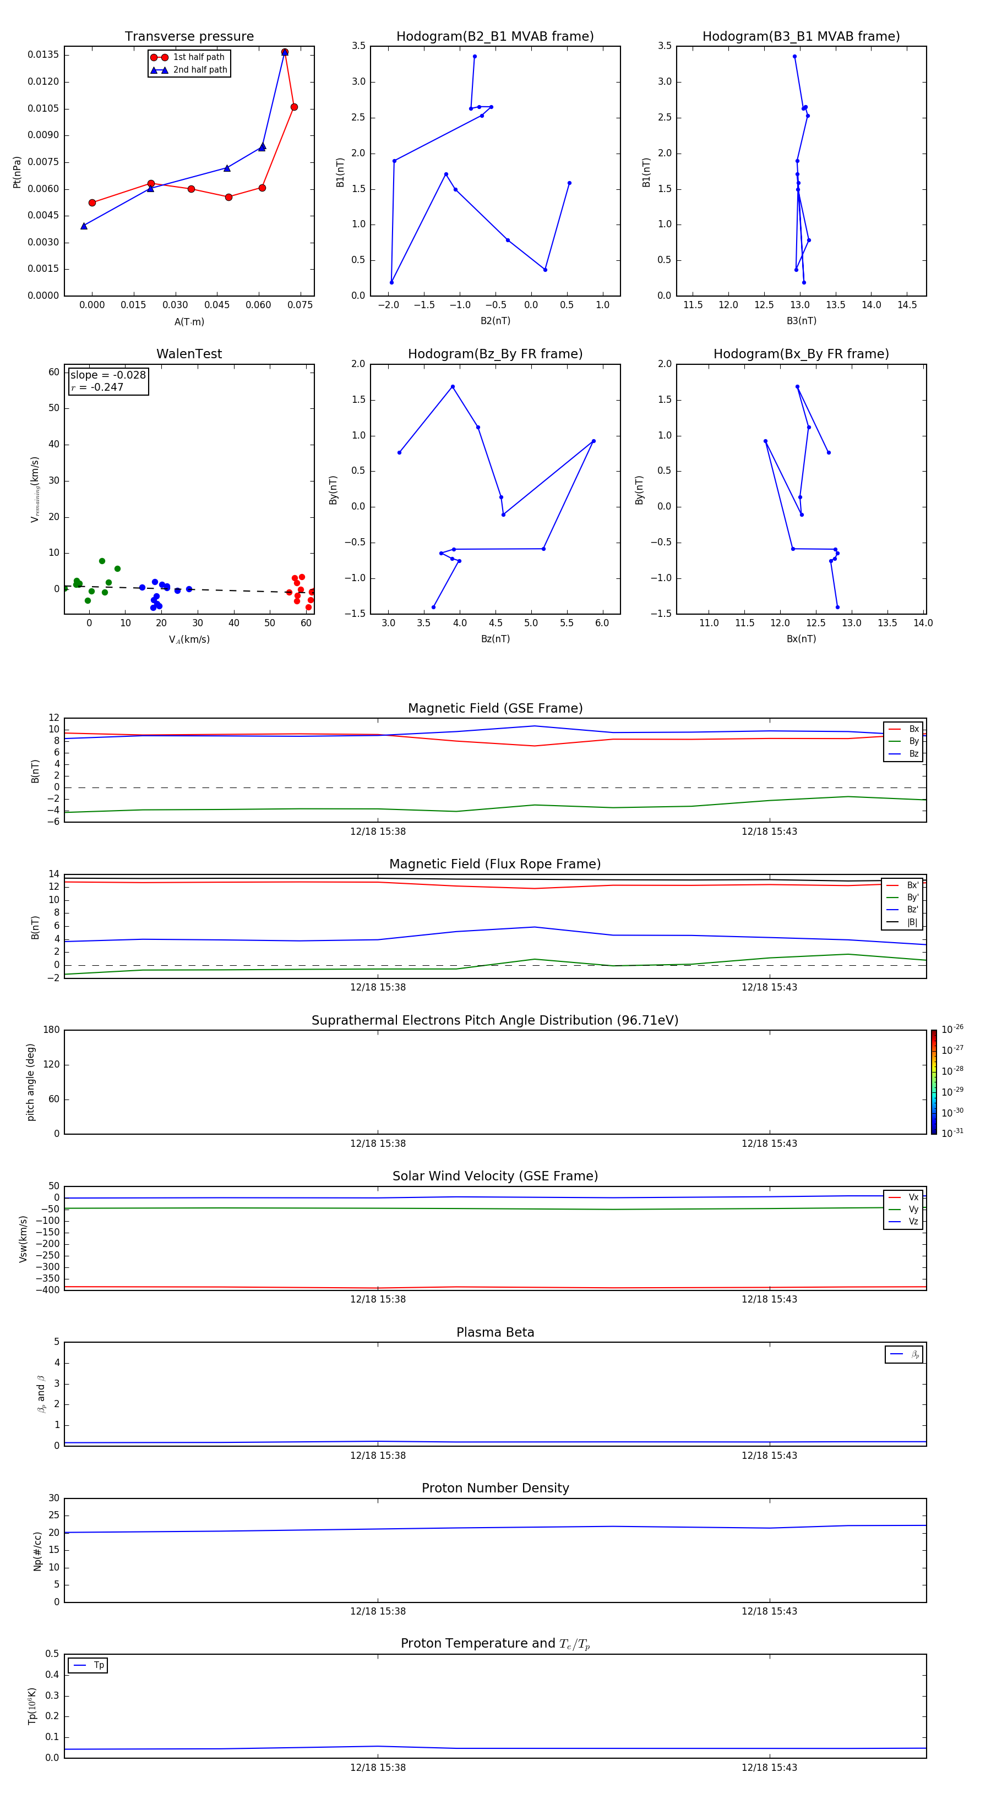Click 'Magnetic Field (Flux Rope Frame)' title

(x=495, y=863)
